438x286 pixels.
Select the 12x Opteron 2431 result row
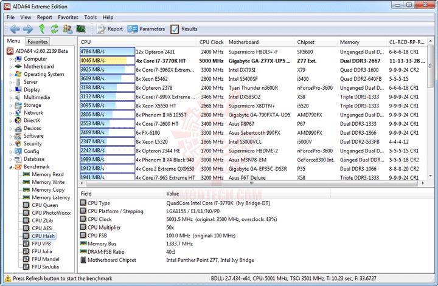point(253,52)
